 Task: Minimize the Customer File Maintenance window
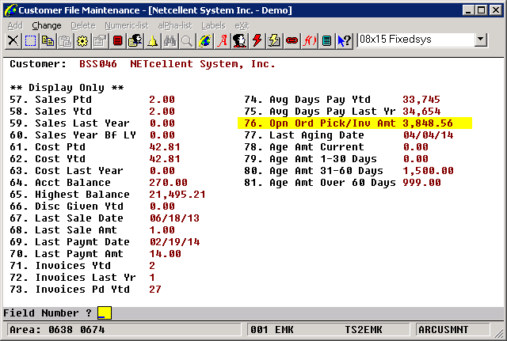click(x=468, y=10)
